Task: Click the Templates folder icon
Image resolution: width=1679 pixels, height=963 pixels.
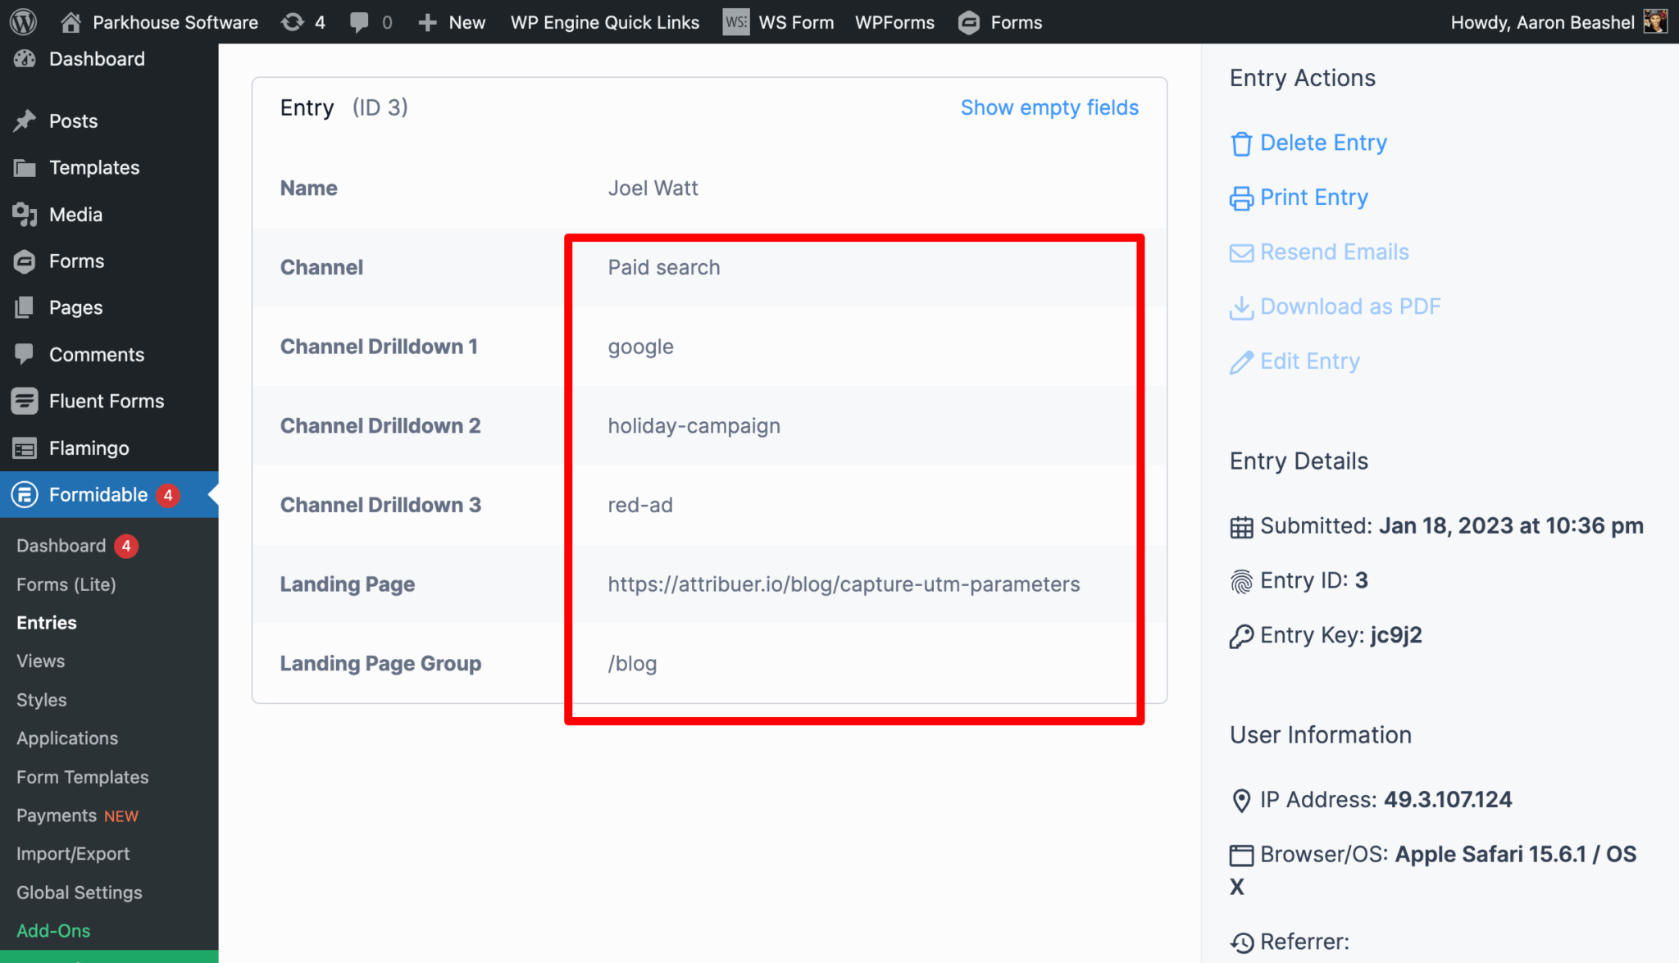Action: [25, 168]
